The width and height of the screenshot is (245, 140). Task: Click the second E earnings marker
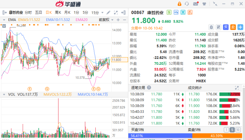[94, 89]
